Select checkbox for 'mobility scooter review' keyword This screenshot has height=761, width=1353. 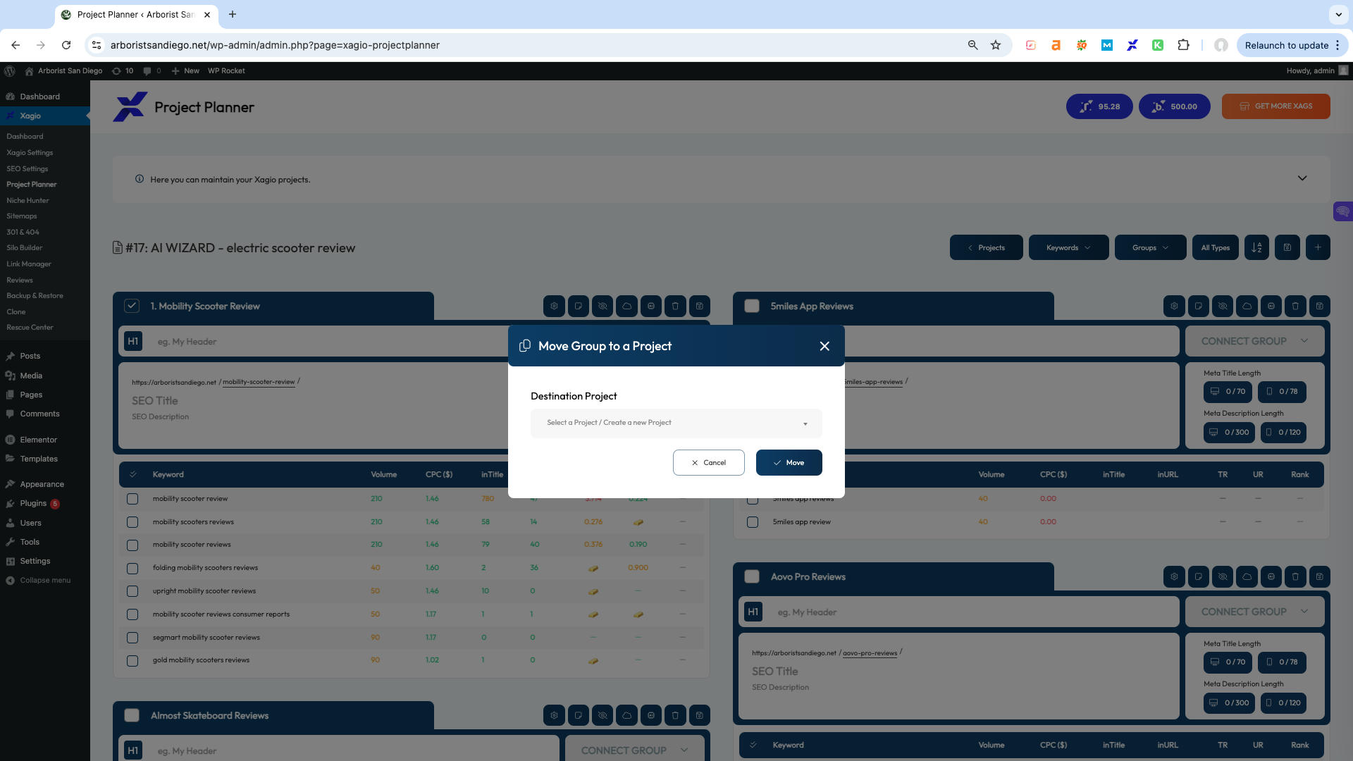[132, 499]
